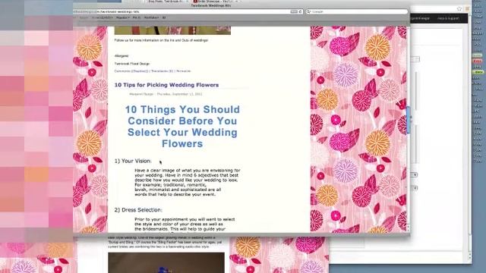Click the photo at the top of the blog page

(172, 30)
